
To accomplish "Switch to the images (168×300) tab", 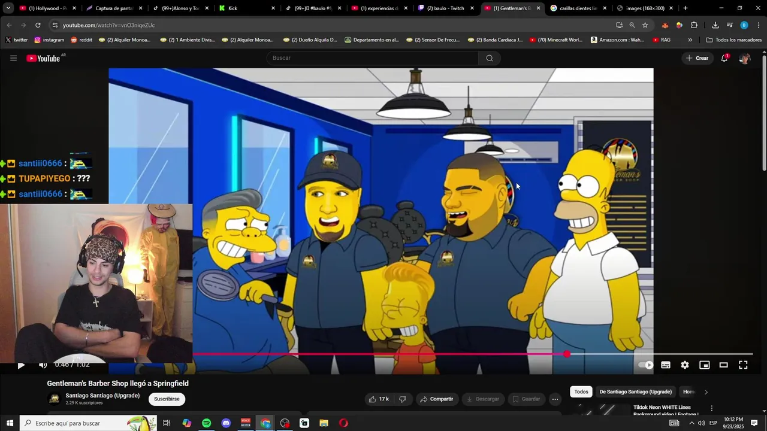I will tap(645, 8).
